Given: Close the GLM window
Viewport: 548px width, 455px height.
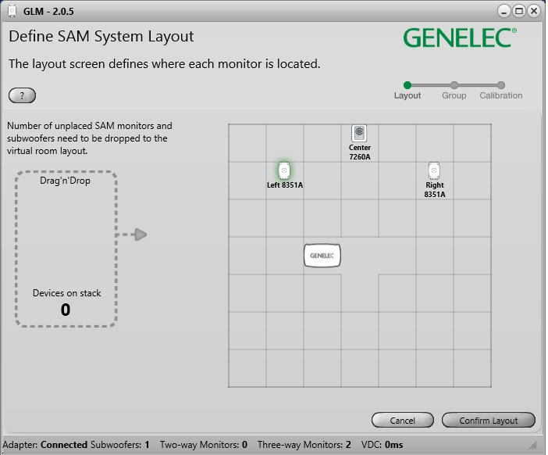Looking at the screenshot, I should tap(534, 11).
